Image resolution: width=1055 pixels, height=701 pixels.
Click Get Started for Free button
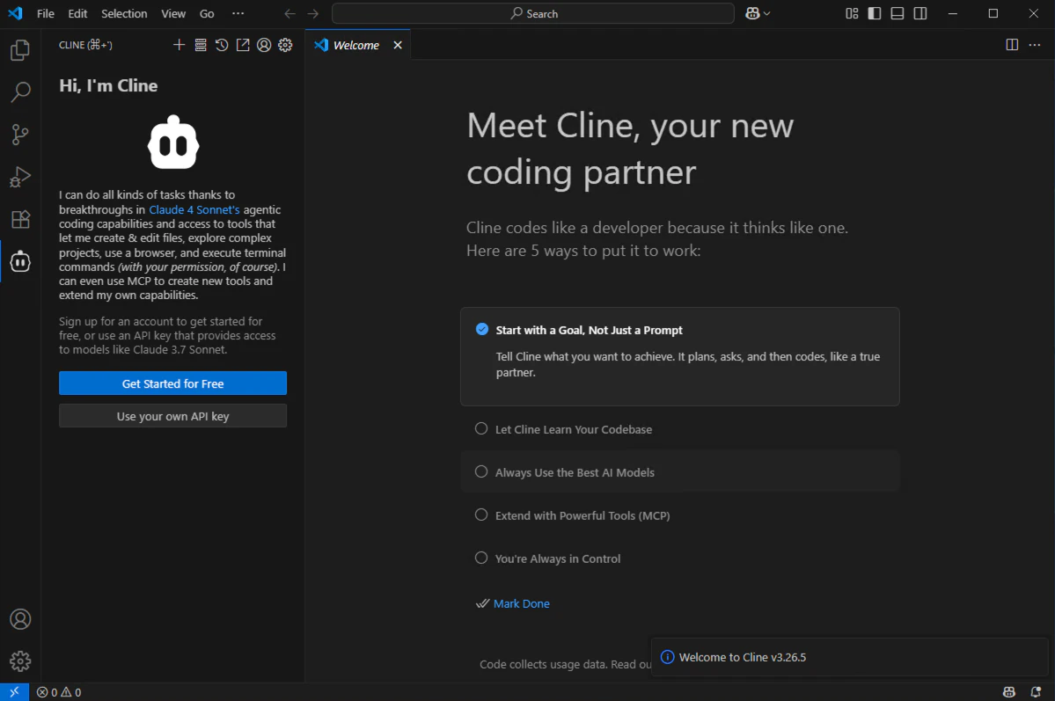click(173, 383)
